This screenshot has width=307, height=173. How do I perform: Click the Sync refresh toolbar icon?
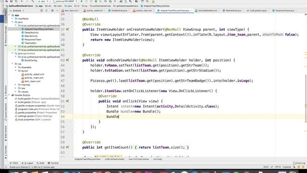tap(16, 1)
